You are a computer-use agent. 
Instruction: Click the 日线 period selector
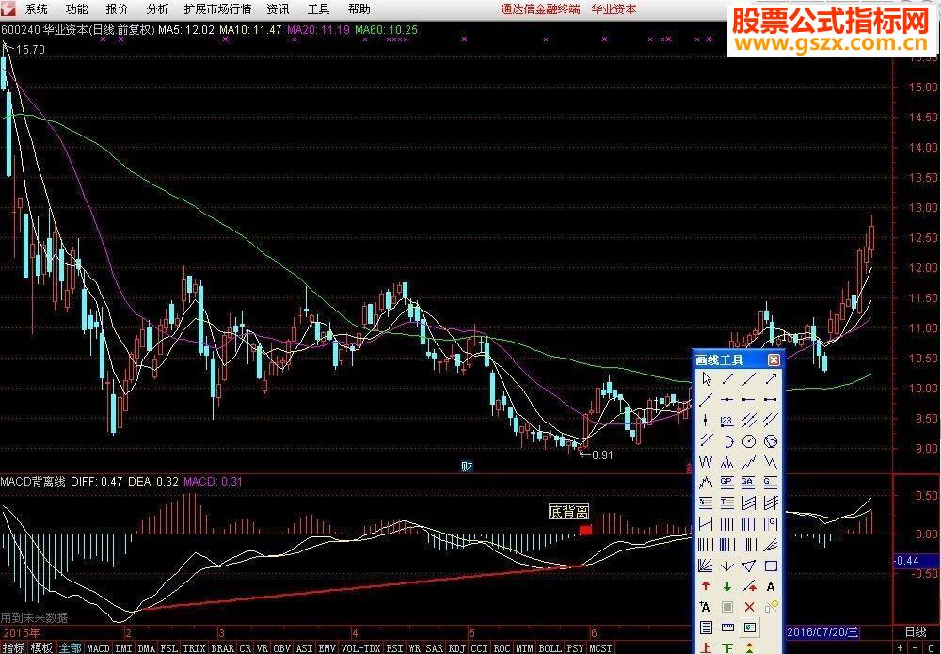click(x=916, y=631)
